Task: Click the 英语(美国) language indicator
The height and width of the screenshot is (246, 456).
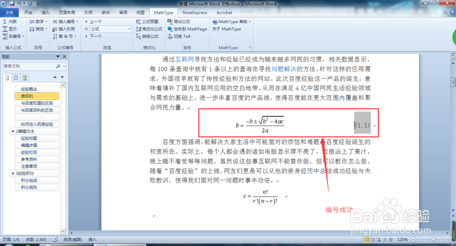Action: pyautogui.click(x=73, y=240)
